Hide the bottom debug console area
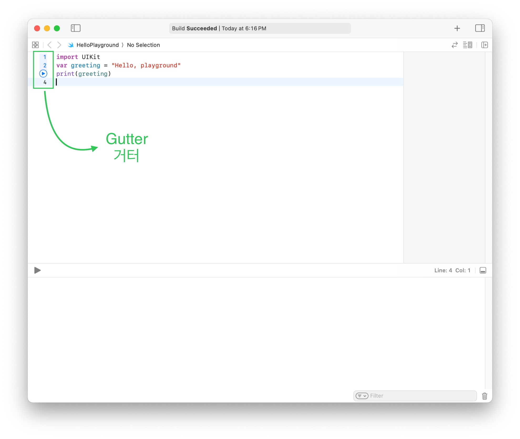 pos(483,270)
